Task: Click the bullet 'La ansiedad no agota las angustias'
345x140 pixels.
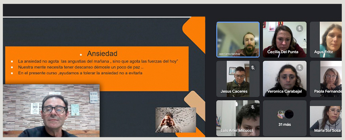Action: point(98,62)
